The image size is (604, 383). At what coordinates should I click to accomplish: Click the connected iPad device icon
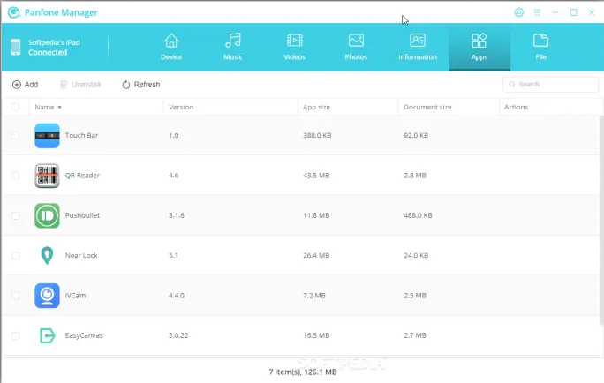tap(15, 47)
